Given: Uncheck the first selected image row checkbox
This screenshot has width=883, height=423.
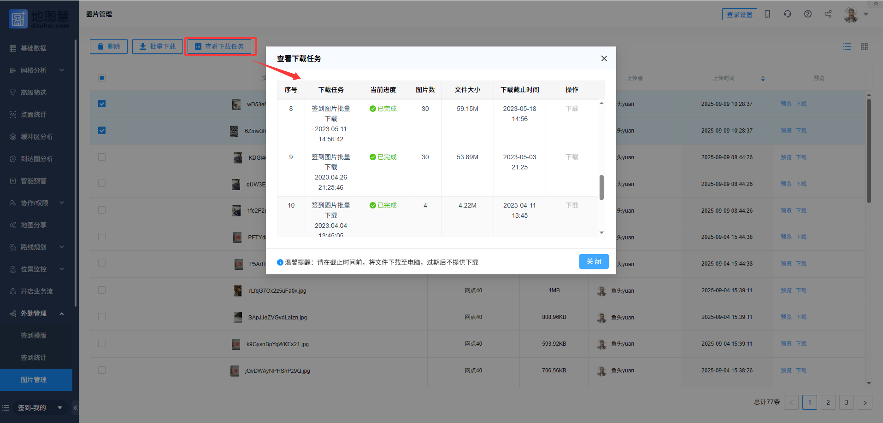Looking at the screenshot, I should pyautogui.click(x=102, y=104).
